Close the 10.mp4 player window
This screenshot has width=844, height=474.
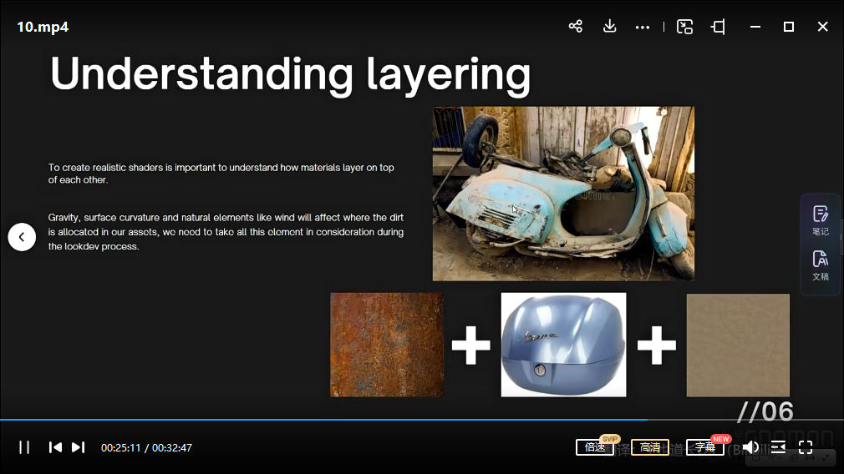click(x=822, y=27)
